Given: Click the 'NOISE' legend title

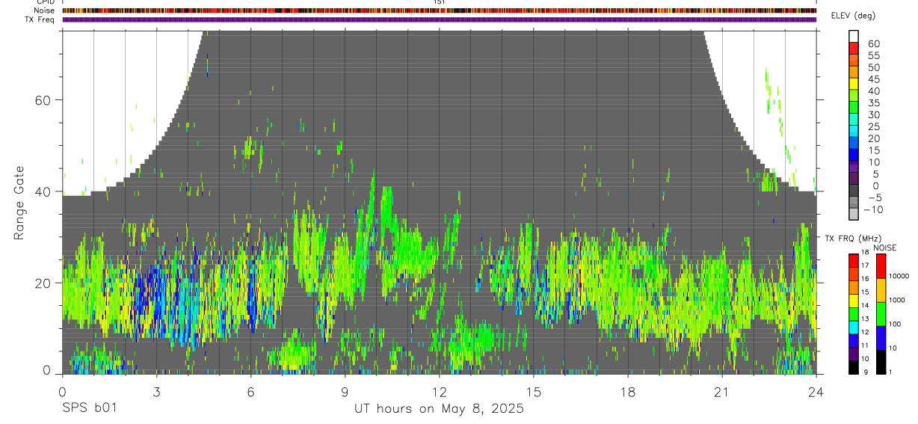Looking at the screenshot, I should [886, 248].
